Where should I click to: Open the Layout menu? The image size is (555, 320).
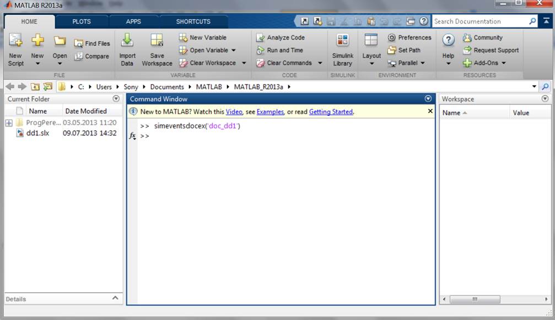pyautogui.click(x=371, y=50)
